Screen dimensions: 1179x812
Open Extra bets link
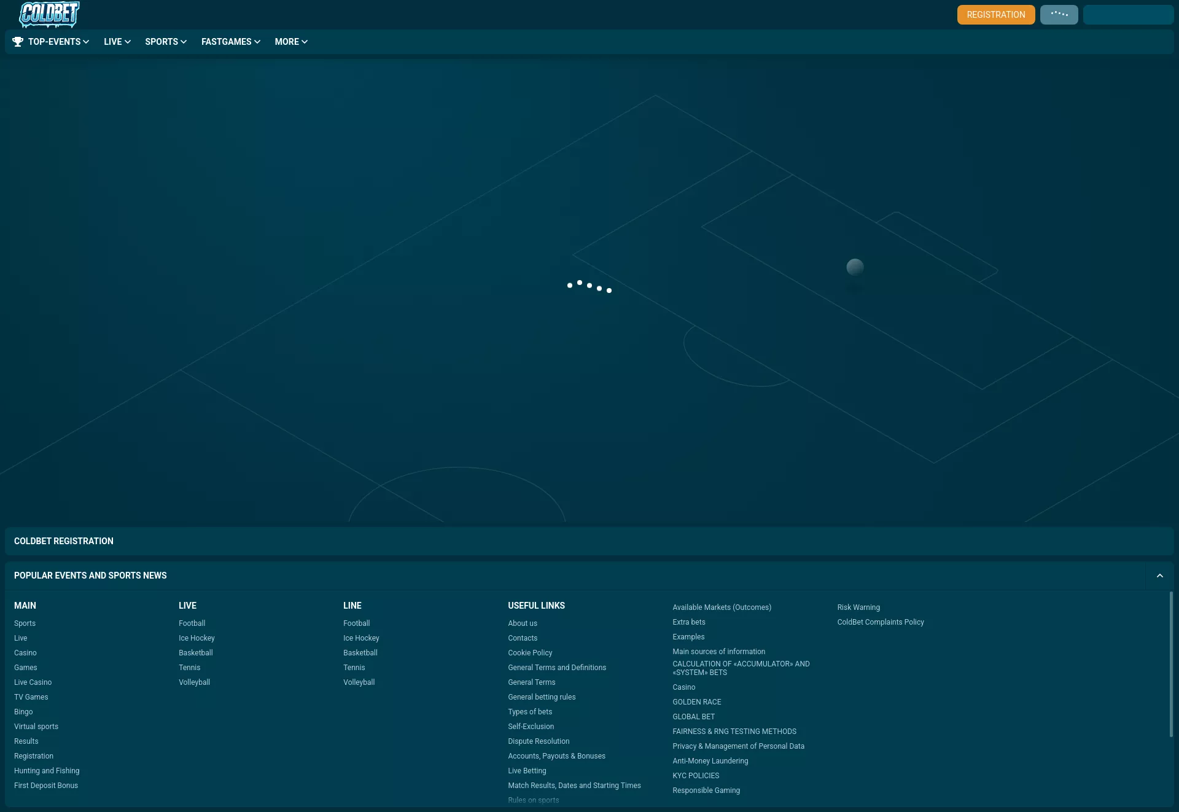689,622
